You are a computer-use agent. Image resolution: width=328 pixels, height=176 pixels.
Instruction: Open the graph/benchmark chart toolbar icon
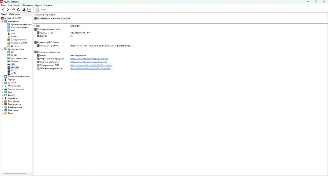point(29,10)
